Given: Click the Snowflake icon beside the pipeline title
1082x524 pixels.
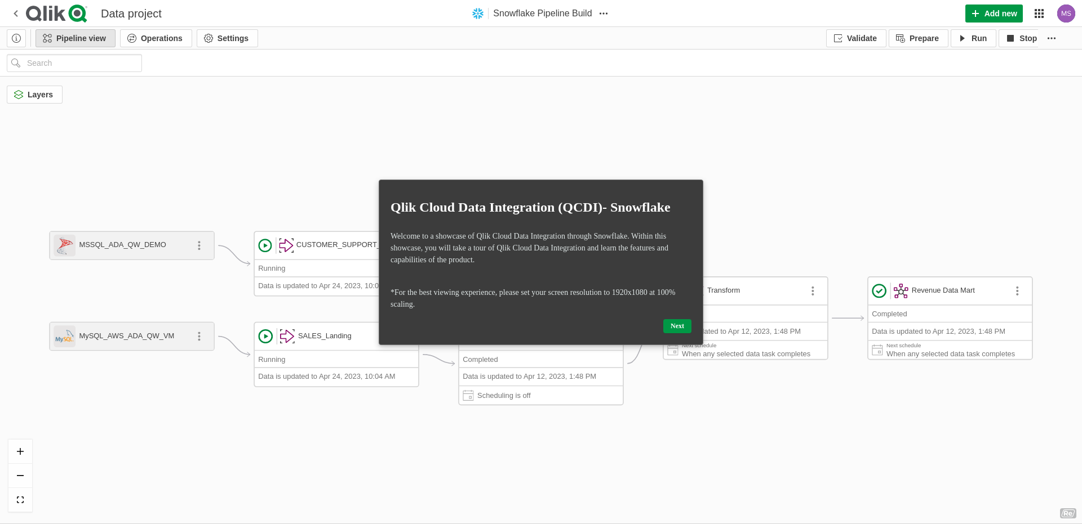Looking at the screenshot, I should tap(478, 13).
